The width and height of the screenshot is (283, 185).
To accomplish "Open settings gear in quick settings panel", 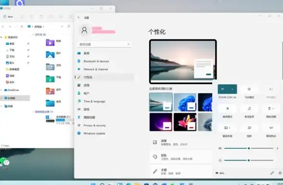I will (x=280, y=173).
